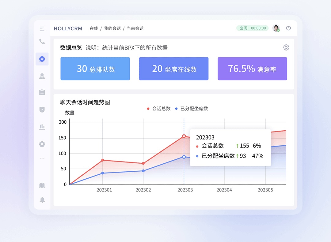Screen dimensions: 331x242
Task: Click x-axis label 202301
Action: [x=104, y=190]
